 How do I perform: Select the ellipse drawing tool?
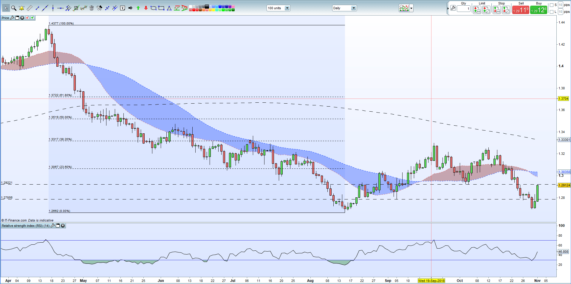(x=154, y=8)
